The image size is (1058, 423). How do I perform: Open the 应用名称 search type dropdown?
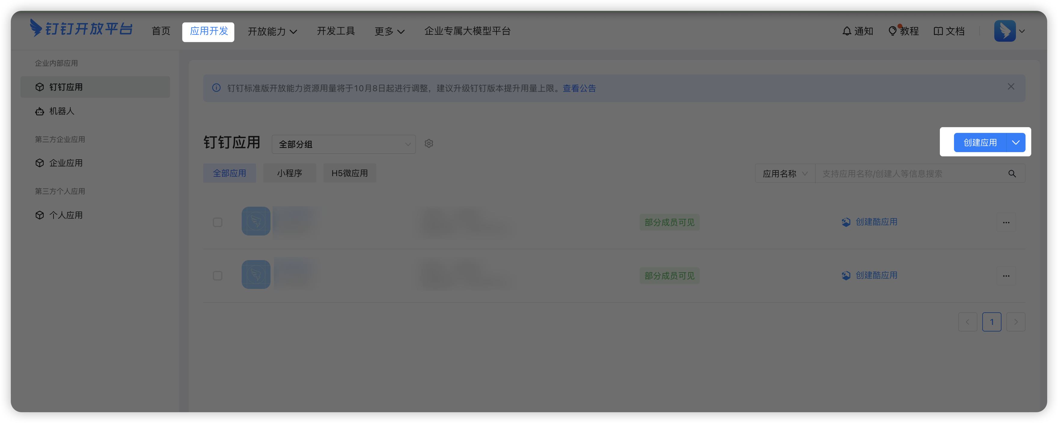[784, 174]
